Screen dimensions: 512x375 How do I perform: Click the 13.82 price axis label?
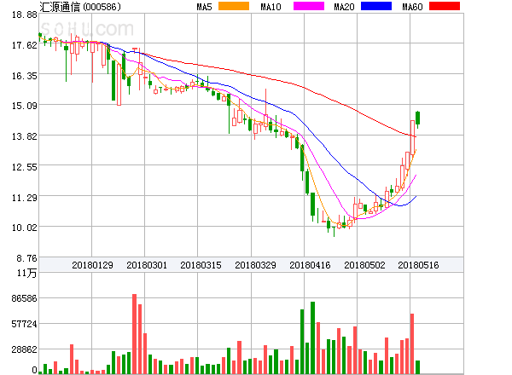pyautogui.click(x=25, y=136)
